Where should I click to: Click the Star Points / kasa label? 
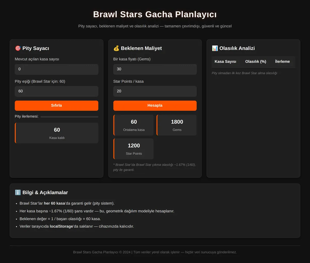click(128, 81)
